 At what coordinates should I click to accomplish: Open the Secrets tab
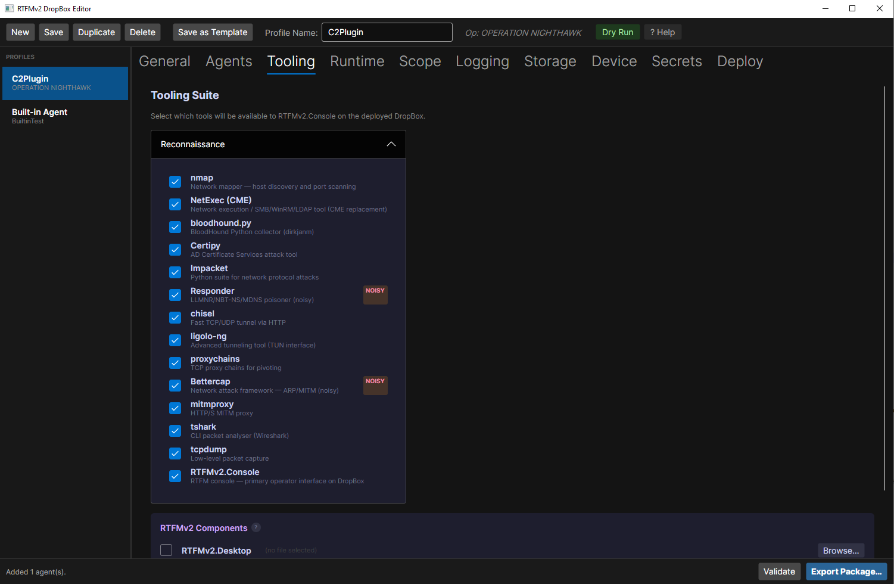click(x=677, y=61)
